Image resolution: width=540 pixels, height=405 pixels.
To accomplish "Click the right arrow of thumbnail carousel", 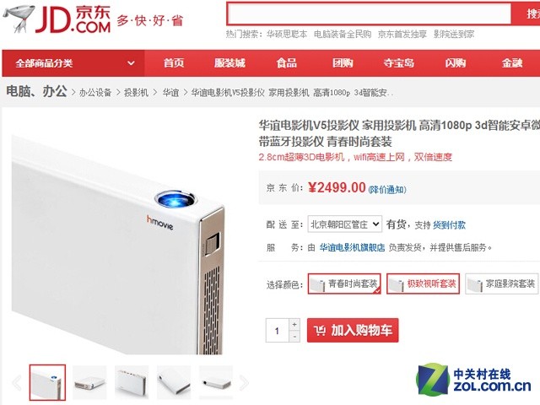I will pyautogui.click(x=244, y=382).
